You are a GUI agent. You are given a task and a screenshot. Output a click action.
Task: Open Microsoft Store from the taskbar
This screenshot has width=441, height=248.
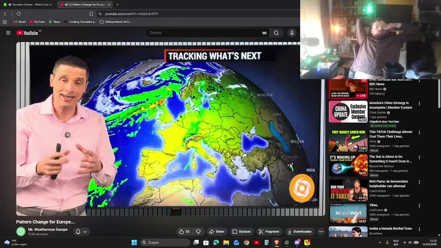pyautogui.click(x=206, y=242)
